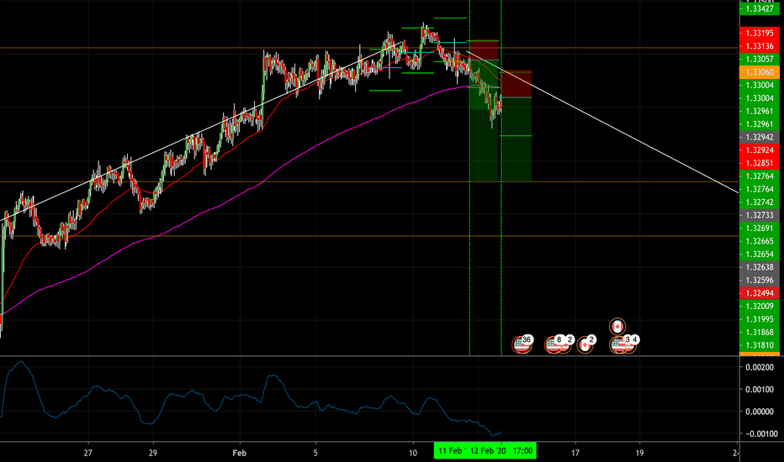Click the 1.32654 price label
Screen dimensions: 784x462
pos(760,254)
